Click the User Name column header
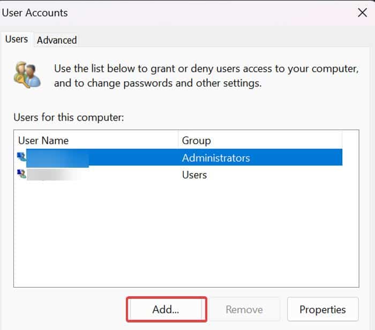Image resolution: width=375 pixels, height=330 pixels. click(x=98, y=140)
